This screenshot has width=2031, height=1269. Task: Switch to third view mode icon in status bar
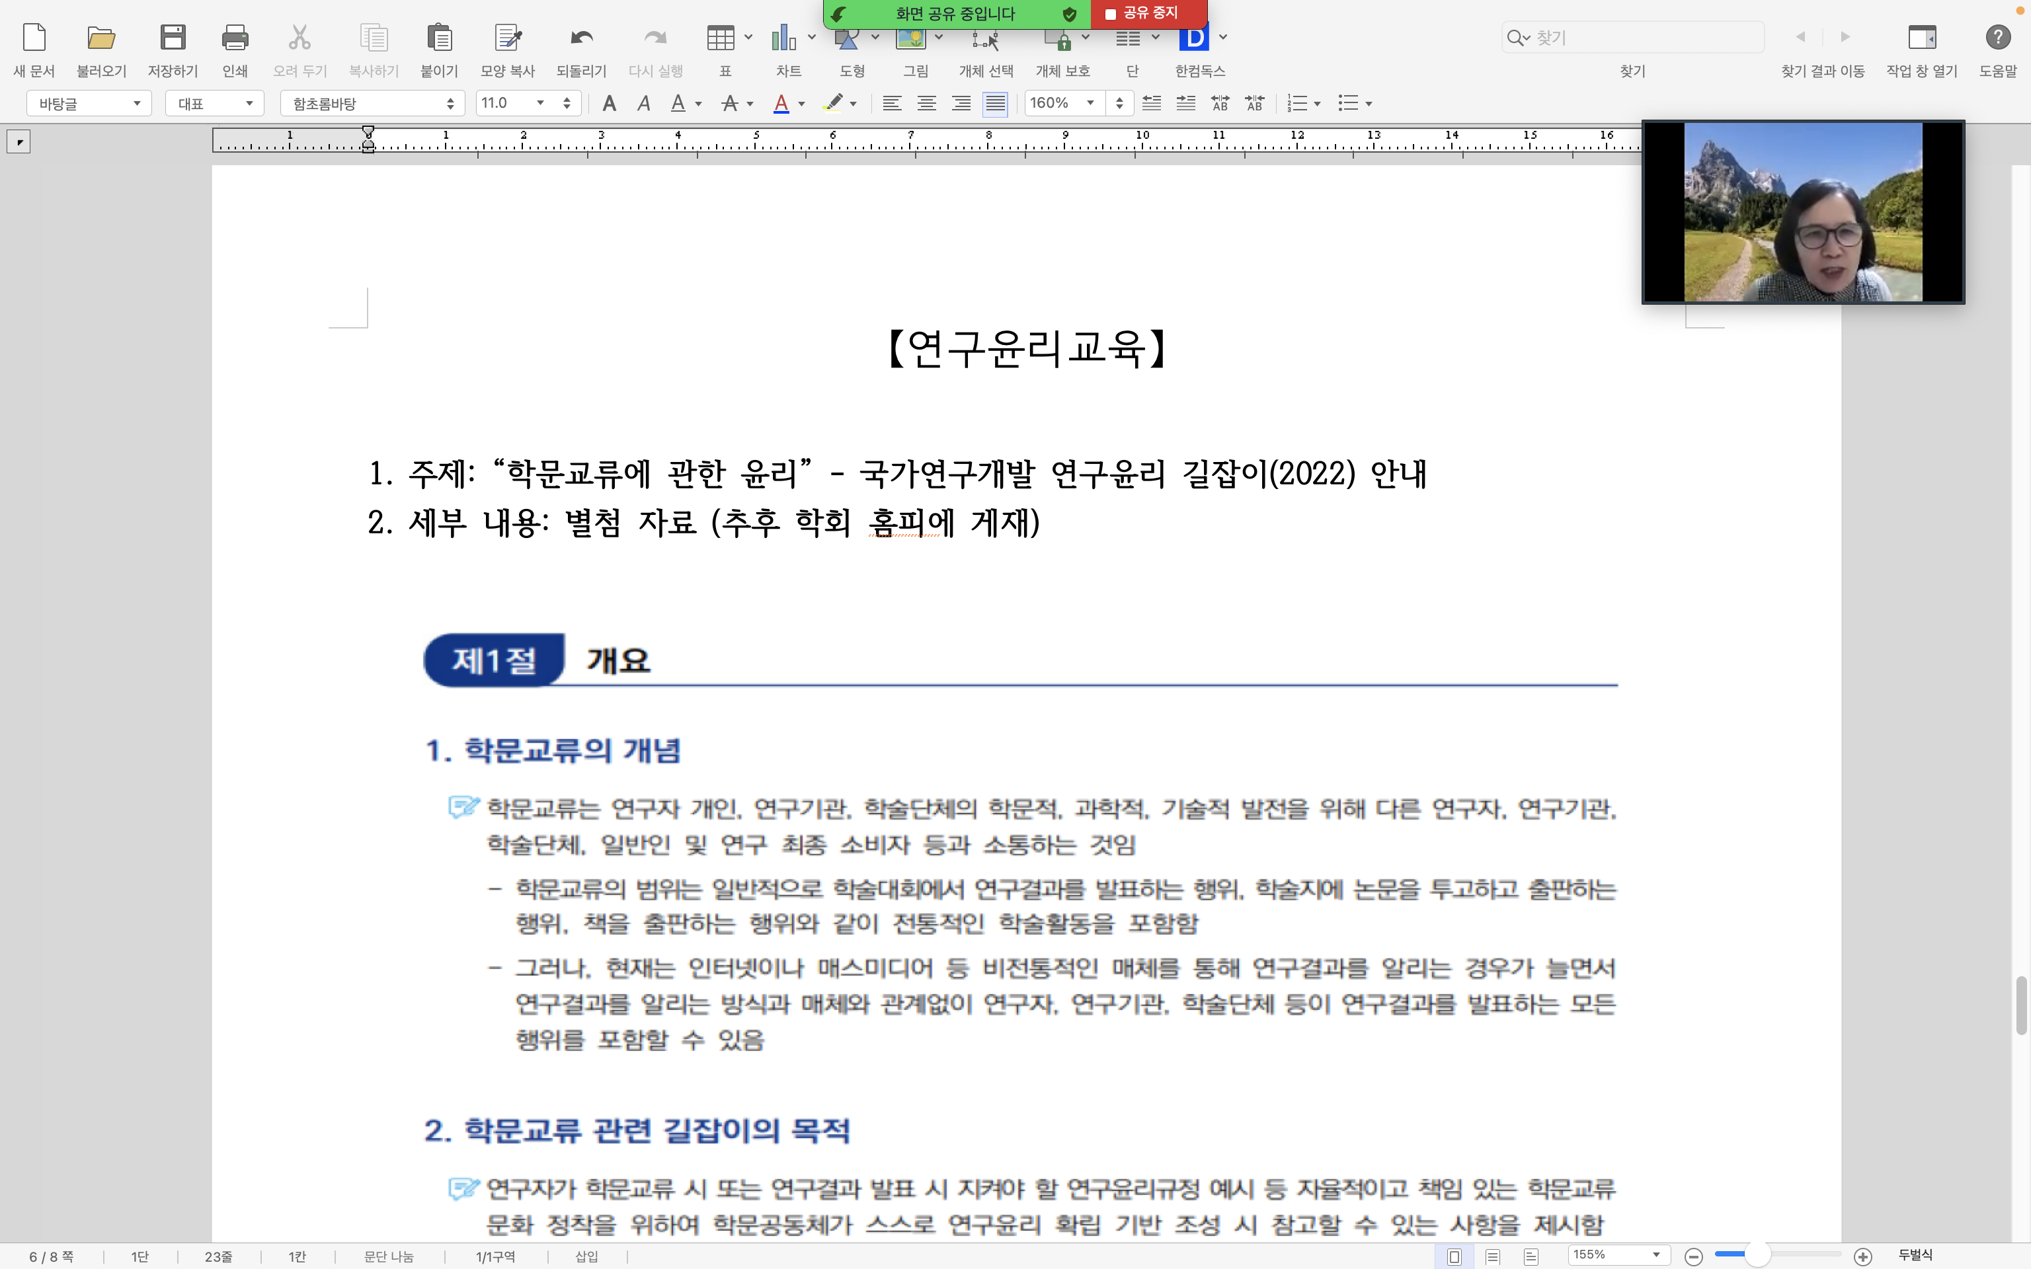point(1532,1256)
